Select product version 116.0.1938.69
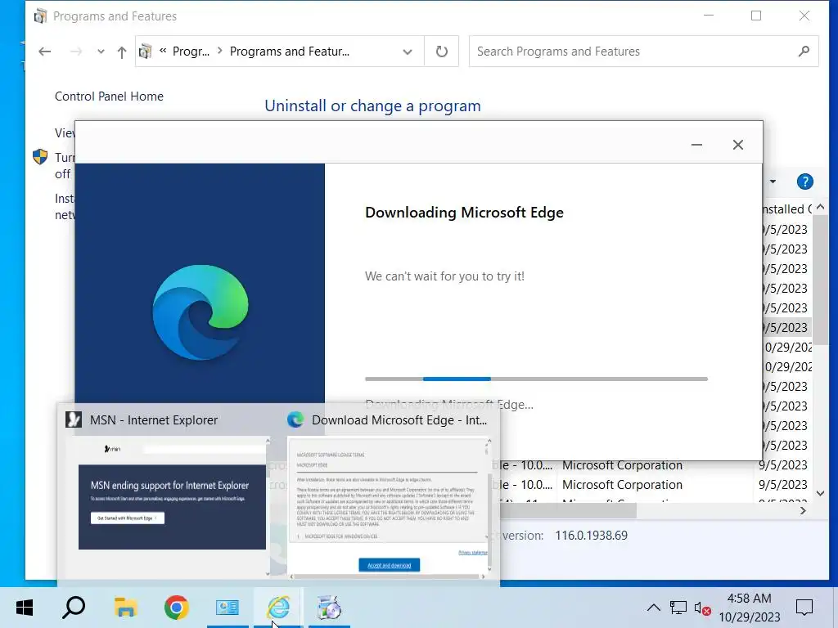This screenshot has height=628, width=838. coord(591,536)
